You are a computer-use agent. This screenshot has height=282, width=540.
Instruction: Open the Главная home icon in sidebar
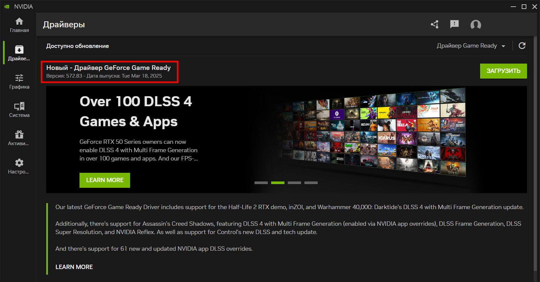(x=19, y=22)
